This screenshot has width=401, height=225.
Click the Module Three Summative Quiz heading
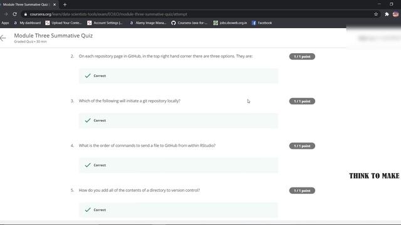pyautogui.click(x=53, y=36)
